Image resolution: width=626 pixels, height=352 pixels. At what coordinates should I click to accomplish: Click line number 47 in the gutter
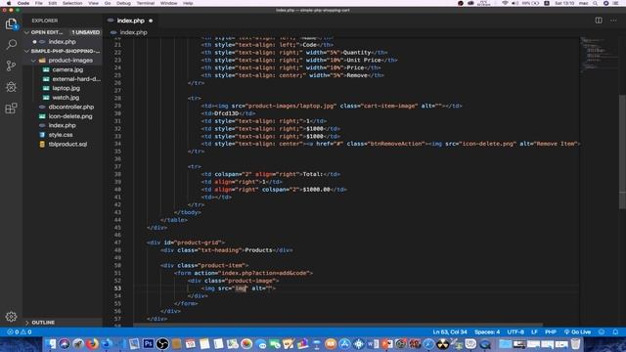tap(117, 242)
